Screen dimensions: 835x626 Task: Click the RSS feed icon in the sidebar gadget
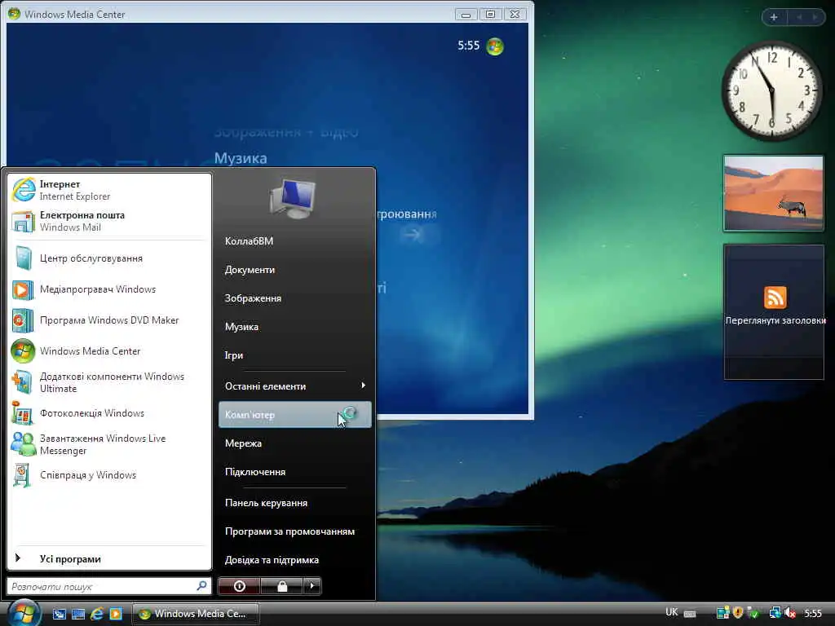coord(775,297)
